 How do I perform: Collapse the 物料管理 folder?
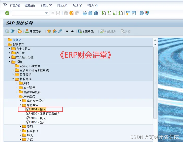13,79
